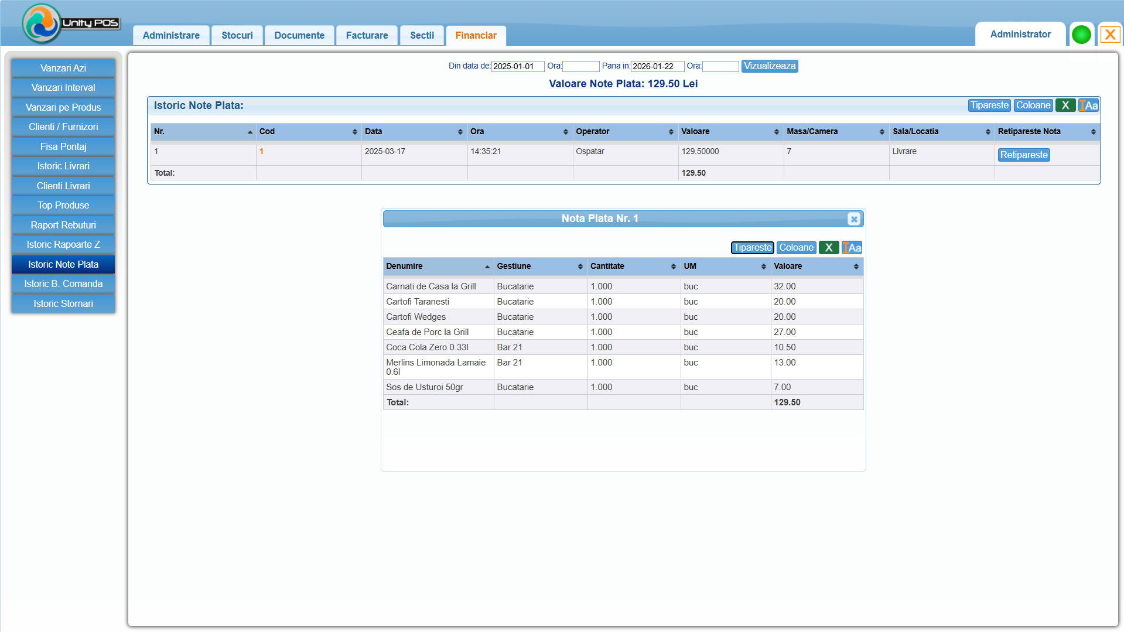
Task: Click the Unity POS logo
Action: 70,23
